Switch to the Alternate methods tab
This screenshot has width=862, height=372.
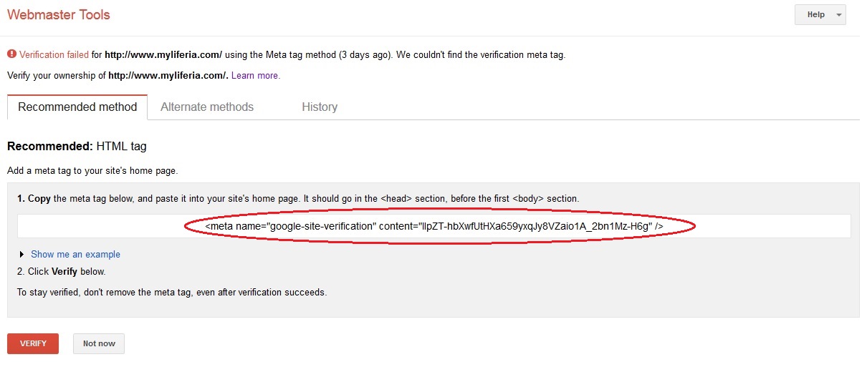[x=207, y=107]
